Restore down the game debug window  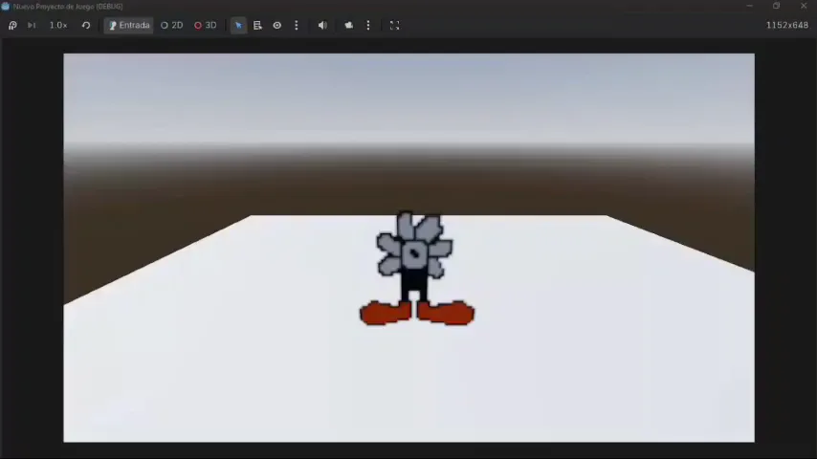(777, 6)
